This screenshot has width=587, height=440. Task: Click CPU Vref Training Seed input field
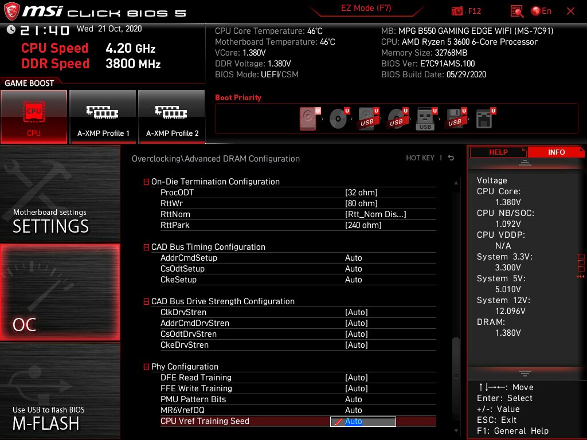pos(363,422)
